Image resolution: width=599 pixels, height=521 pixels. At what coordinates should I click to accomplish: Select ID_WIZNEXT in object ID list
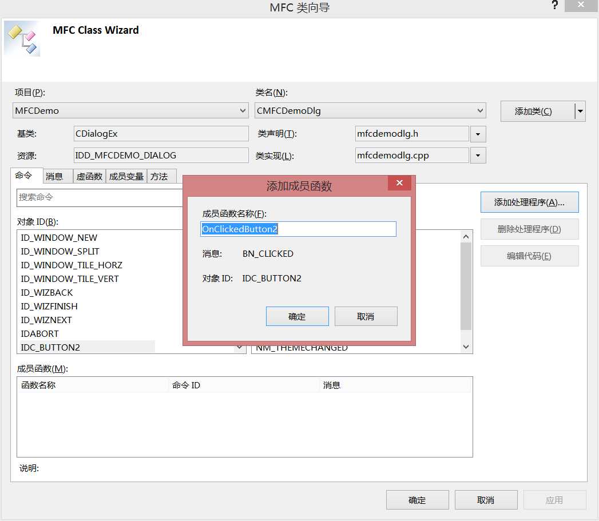[46, 320]
